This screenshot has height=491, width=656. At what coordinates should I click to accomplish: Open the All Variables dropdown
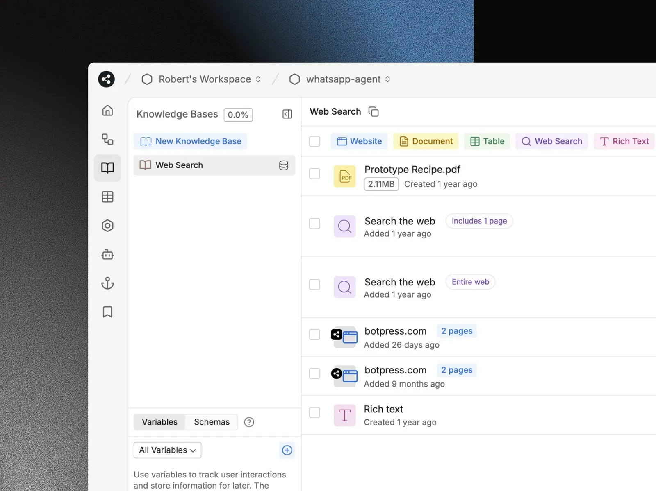(x=167, y=450)
